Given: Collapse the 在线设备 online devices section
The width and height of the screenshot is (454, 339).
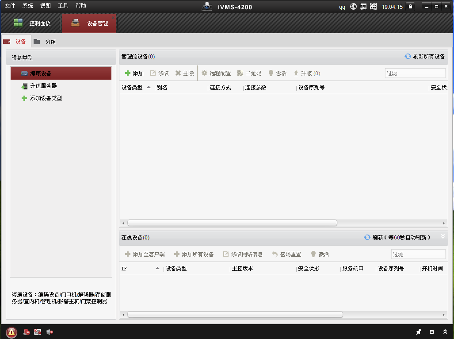Looking at the screenshot, I should (443, 237).
